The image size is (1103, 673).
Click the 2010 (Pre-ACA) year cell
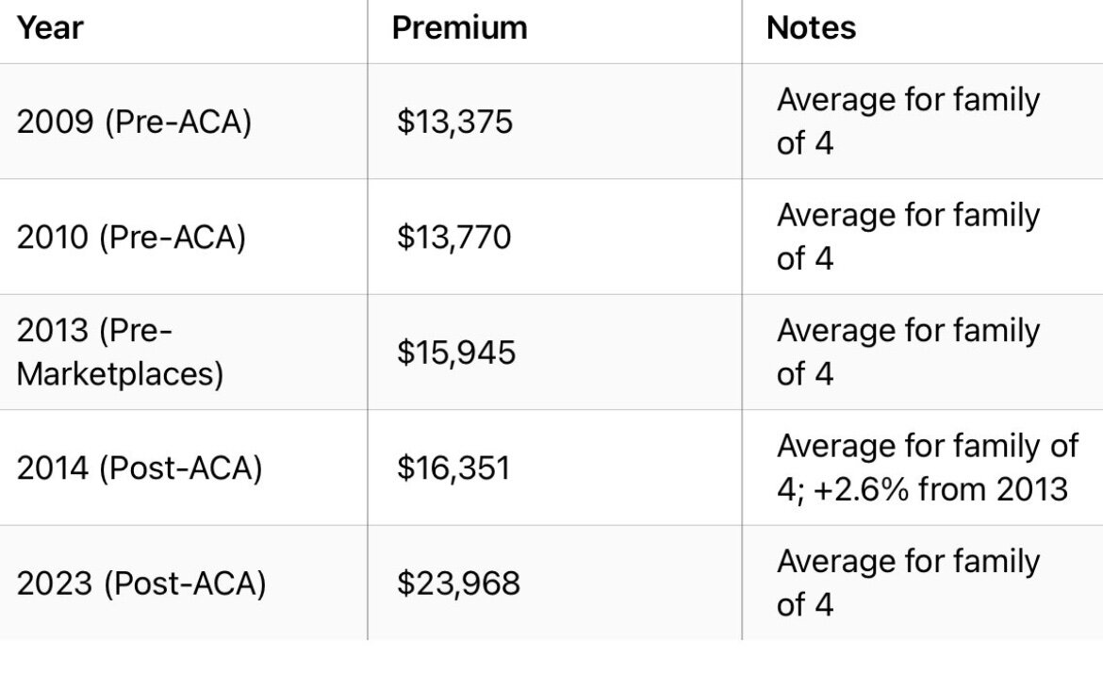click(x=131, y=238)
